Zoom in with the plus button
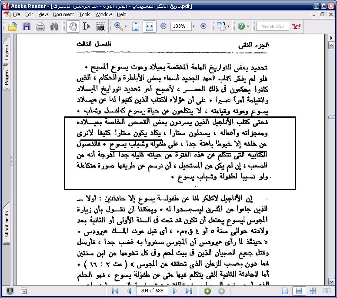Image resolution: width=337 pixels, height=298 pixels. pyautogui.click(x=204, y=26)
